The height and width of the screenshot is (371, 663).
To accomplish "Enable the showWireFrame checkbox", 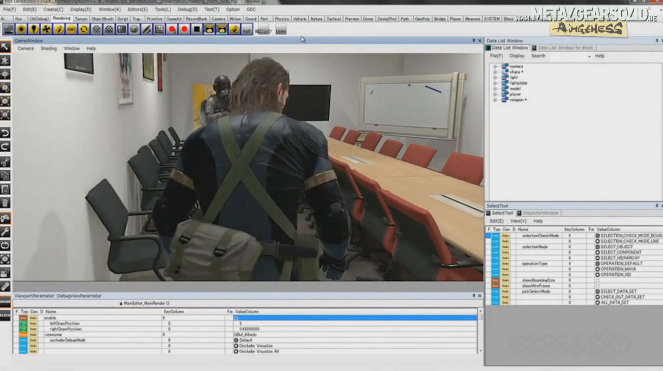I will point(598,286).
